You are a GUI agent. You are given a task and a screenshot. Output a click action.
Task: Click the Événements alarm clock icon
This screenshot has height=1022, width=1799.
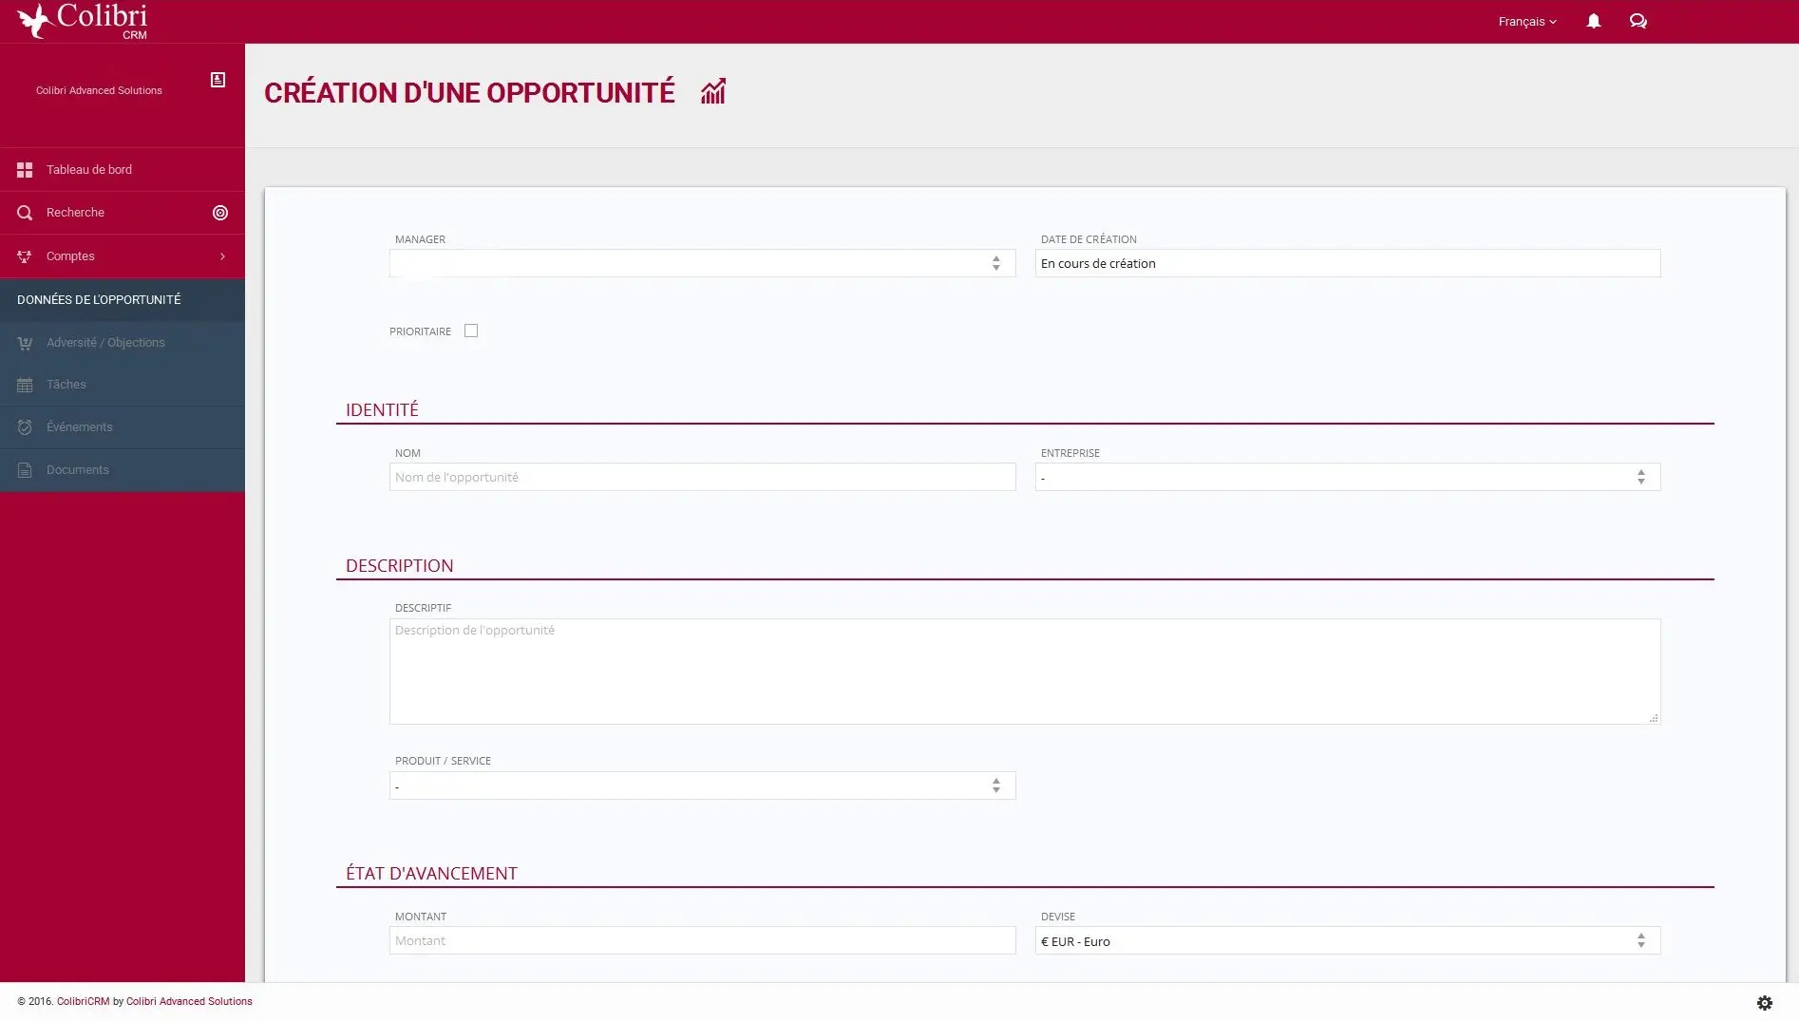pyautogui.click(x=25, y=427)
